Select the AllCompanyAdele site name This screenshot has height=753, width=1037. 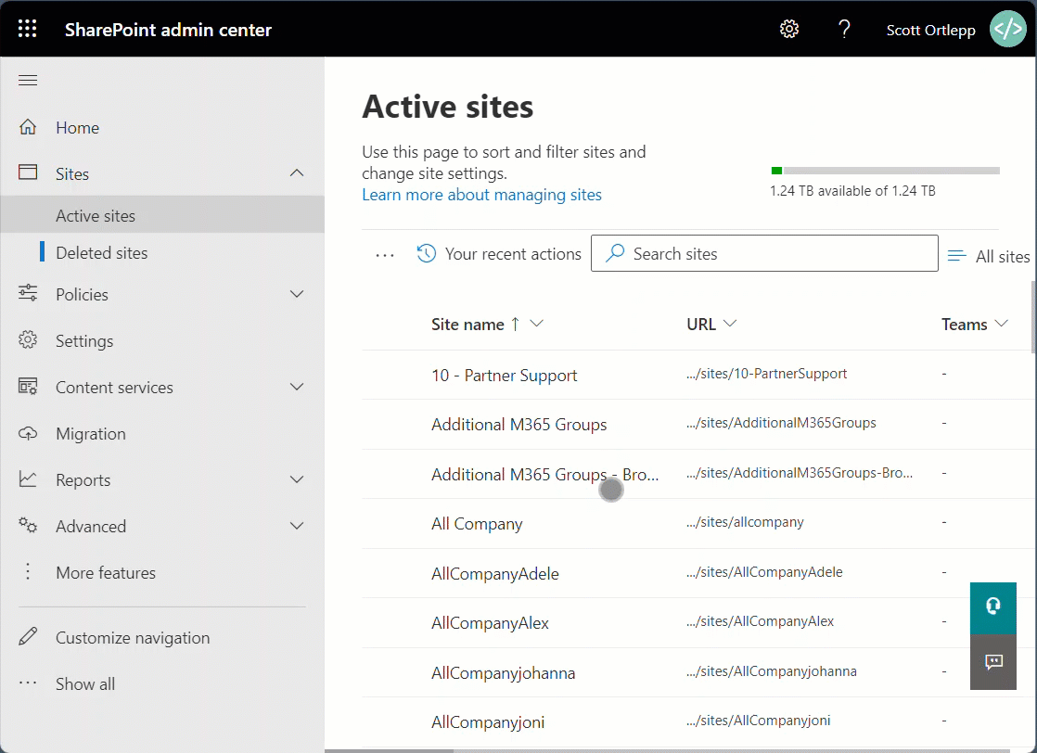494,574
